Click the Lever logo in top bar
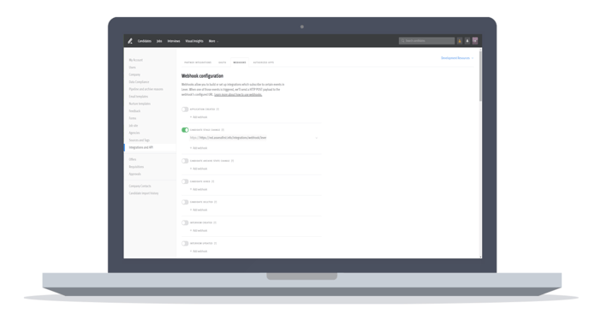This screenshot has width=589, height=314. (x=130, y=41)
